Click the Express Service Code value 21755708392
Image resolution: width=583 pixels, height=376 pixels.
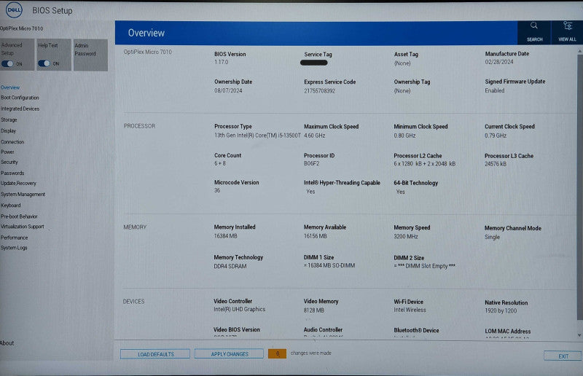click(319, 91)
